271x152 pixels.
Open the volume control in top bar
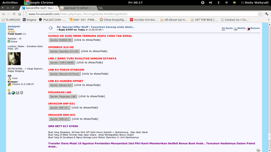(x=211, y=3)
